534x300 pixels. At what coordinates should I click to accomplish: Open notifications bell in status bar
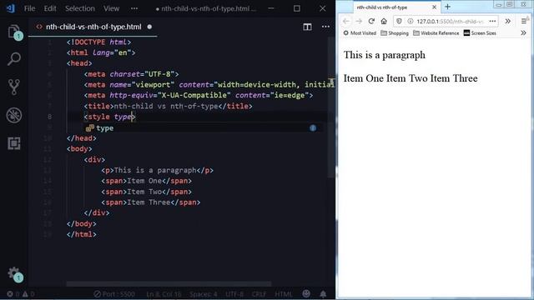point(323,294)
